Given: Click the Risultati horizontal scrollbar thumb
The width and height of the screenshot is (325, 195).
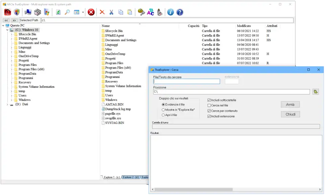Looking at the screenshot, I should [193, 190].
